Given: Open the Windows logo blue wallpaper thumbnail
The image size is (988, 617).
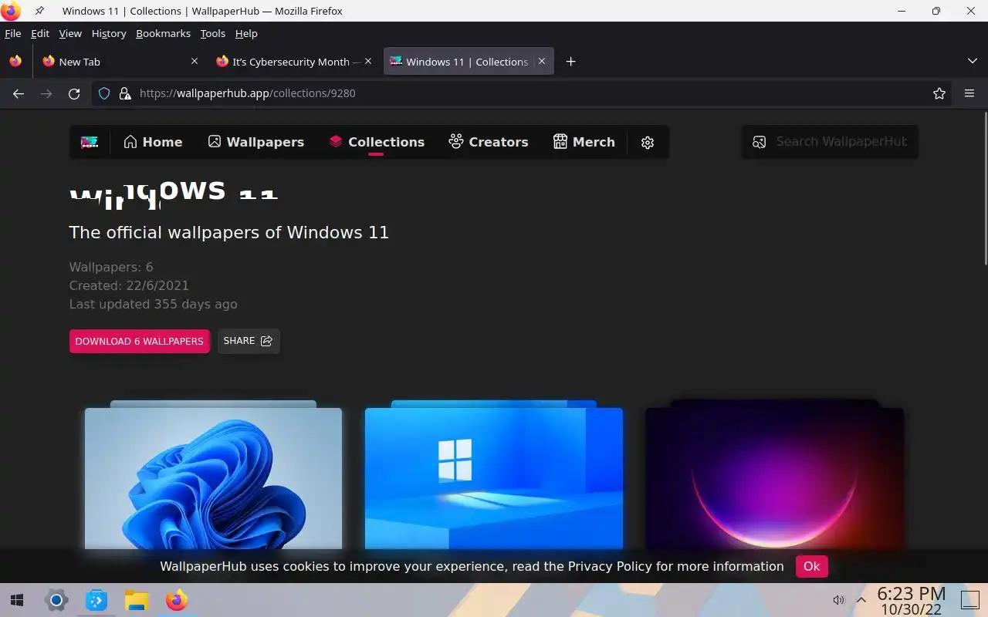Looking at the screenshot, I should 494,478.
